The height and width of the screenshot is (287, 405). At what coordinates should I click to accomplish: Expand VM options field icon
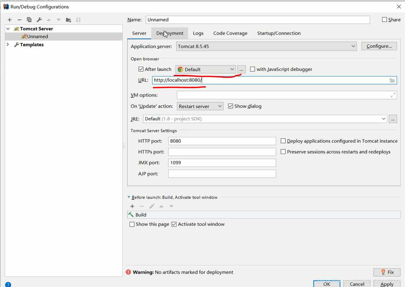(x=393, y=95)
